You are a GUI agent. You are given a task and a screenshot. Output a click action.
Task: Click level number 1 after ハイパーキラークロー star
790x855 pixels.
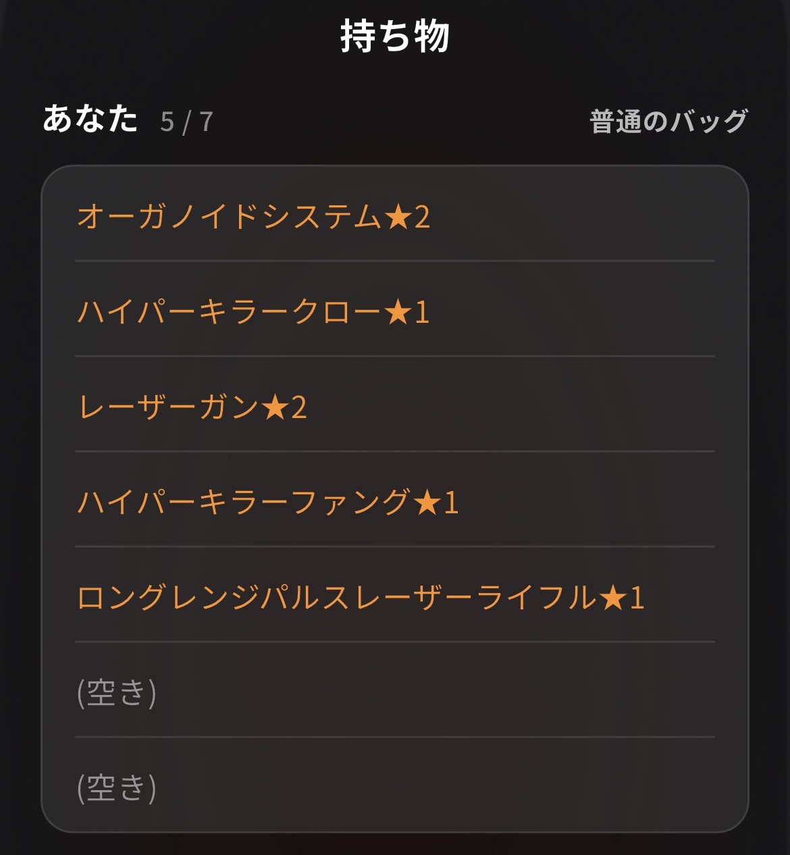click(x=422, y=313)
